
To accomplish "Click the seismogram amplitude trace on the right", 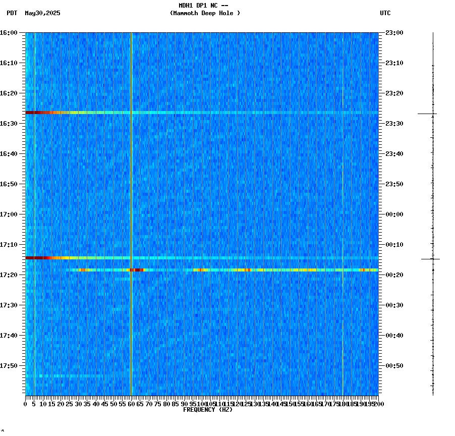I will (x=433, y=202).
